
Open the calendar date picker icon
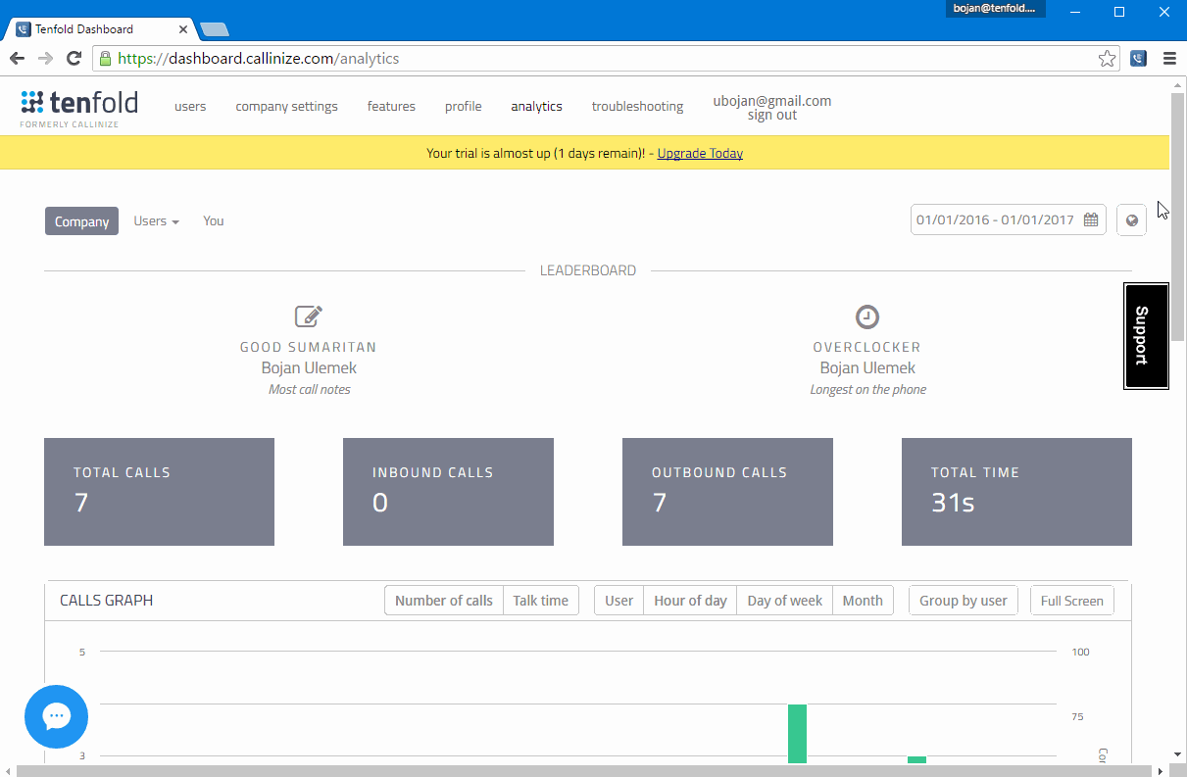[x=1091, y=219]
